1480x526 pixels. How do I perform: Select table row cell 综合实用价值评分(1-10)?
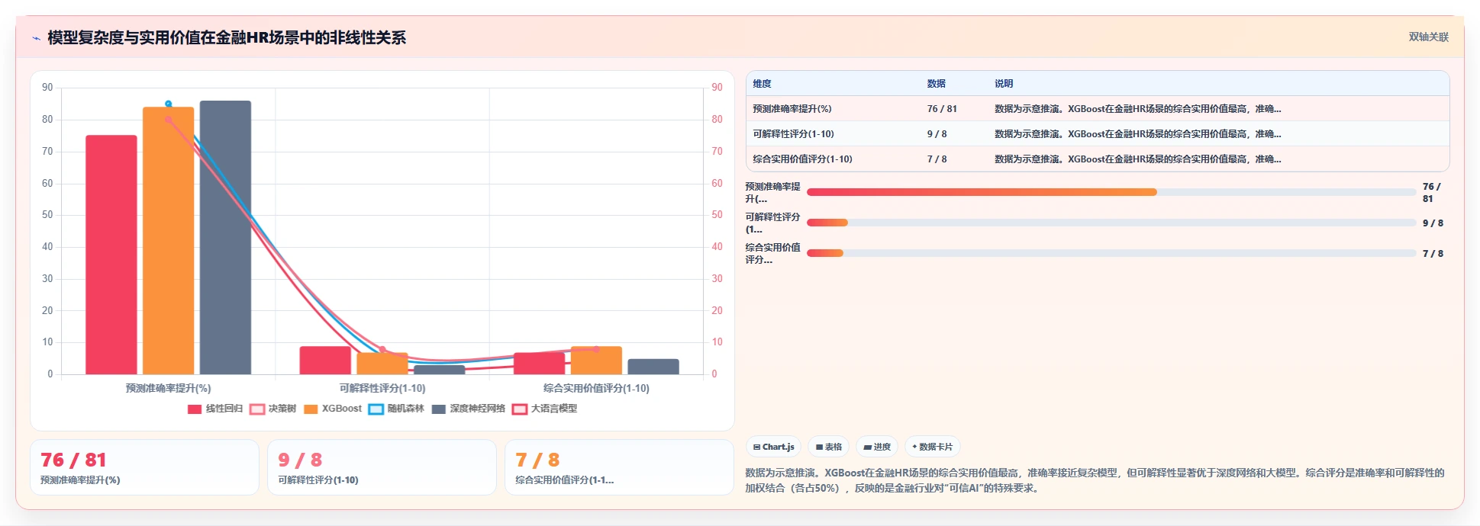click(x=802, y=159)
